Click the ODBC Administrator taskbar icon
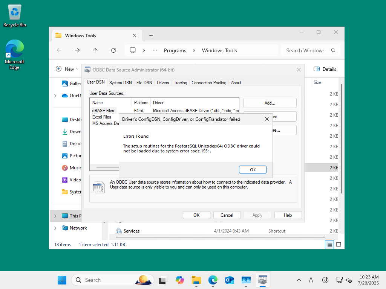386x289 pixels. 263,280
